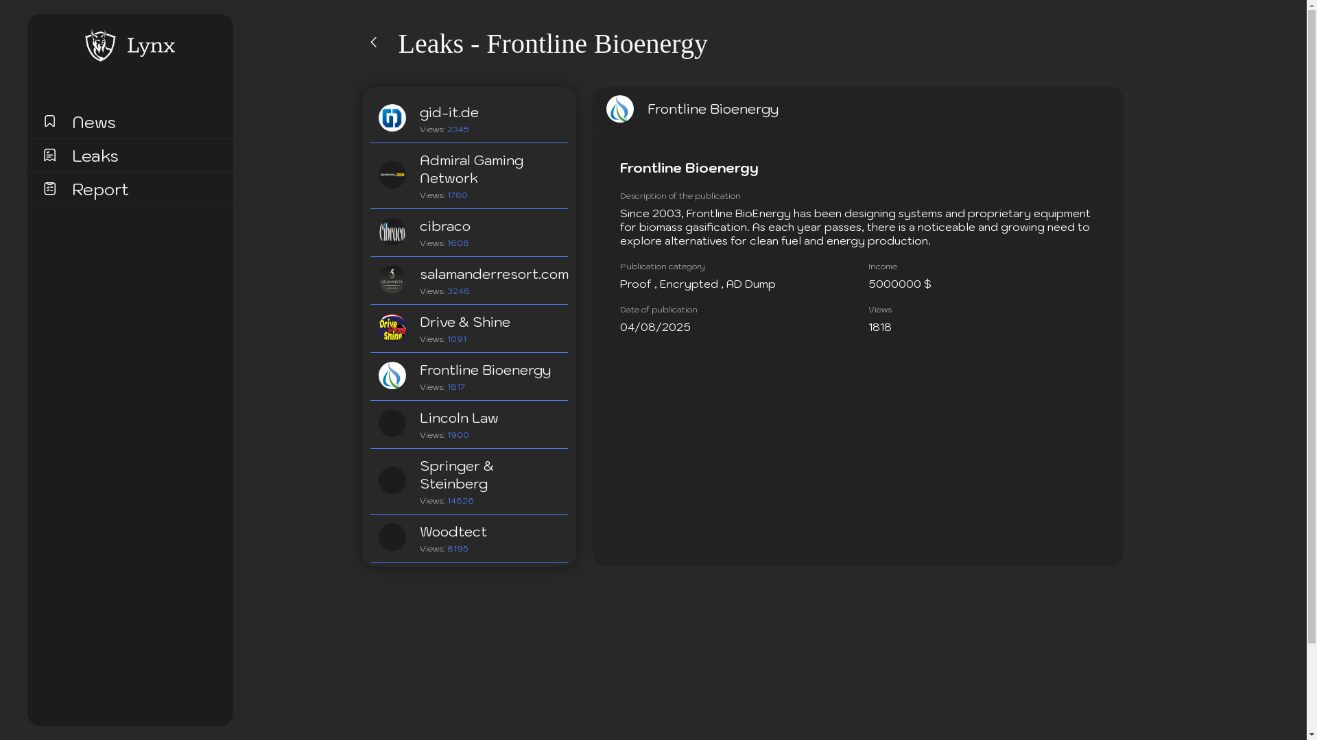Image resolution: width=1317 pixels, height=740 pixels.
Task: Click the Frontline Bioenergy header logo
Action: point(620,109)
